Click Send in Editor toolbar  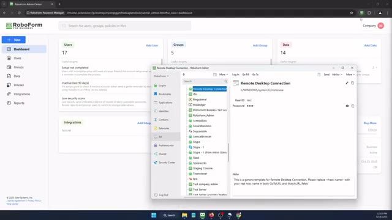point(326,75)
